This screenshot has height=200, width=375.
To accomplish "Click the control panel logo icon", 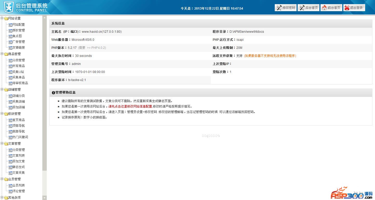I will click(x=9, y=7).
